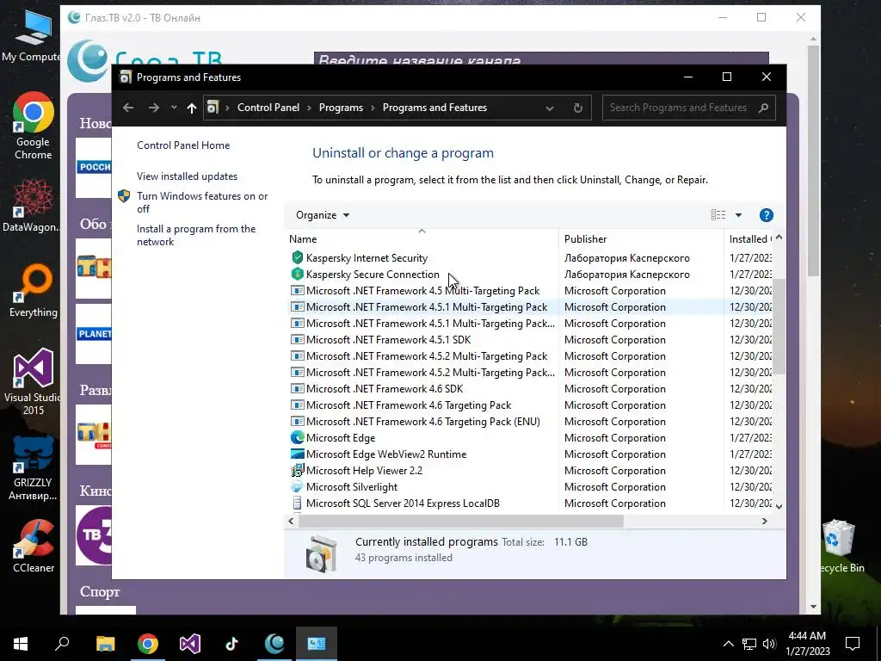
Task: Open TikTok app from taskbar
Action: (x=232, y=644)
